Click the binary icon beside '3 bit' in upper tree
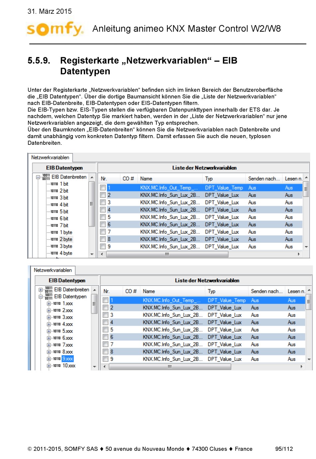This screenshot has height=459, width=316. tap(54, 198)
